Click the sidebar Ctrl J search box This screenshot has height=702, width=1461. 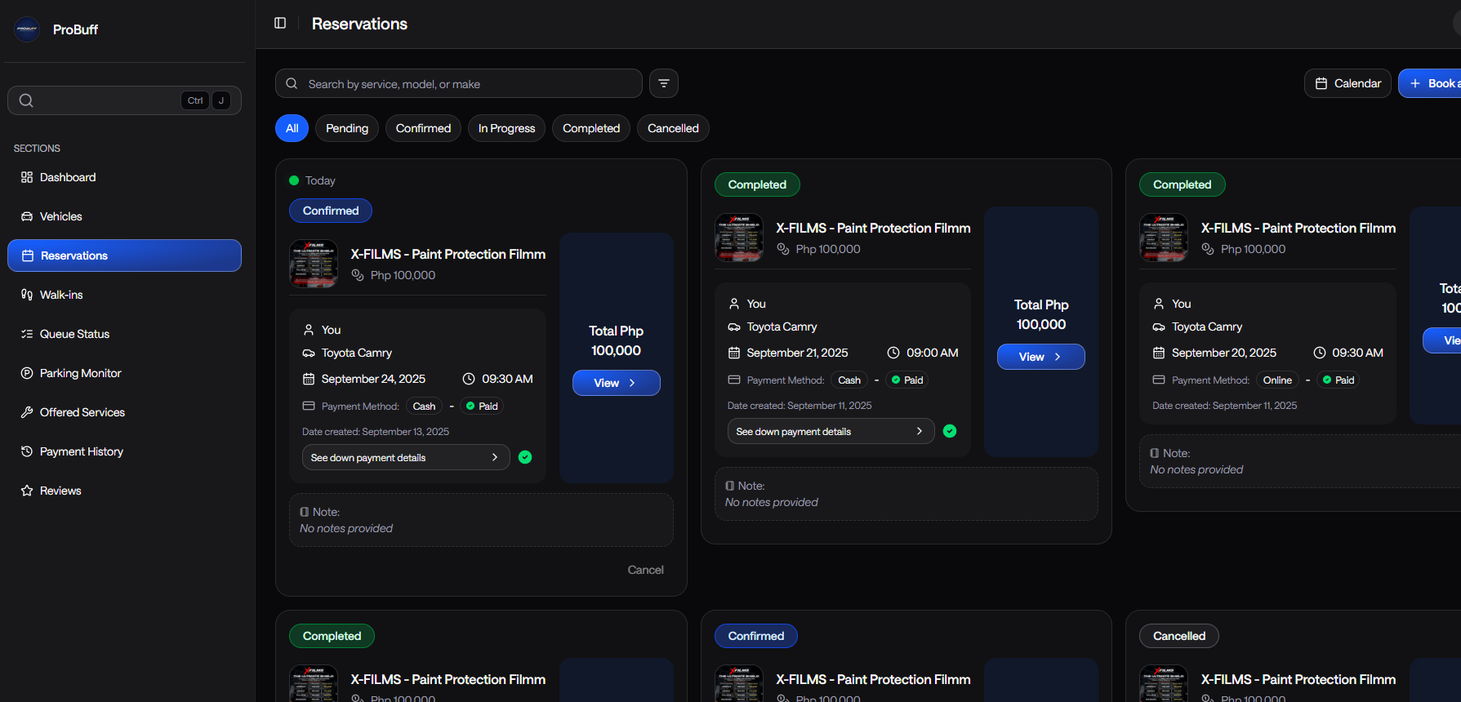[x=124, y=100]
